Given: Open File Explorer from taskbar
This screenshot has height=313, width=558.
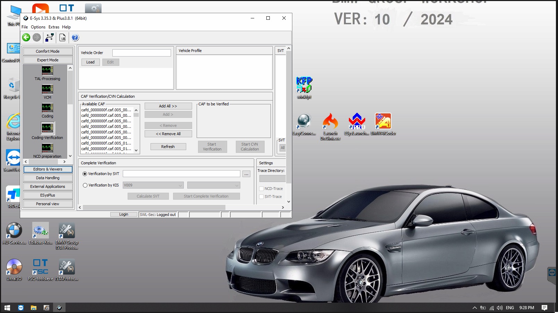Looking at the screenshot, I should pyautogui.click(x=34, y=308).
